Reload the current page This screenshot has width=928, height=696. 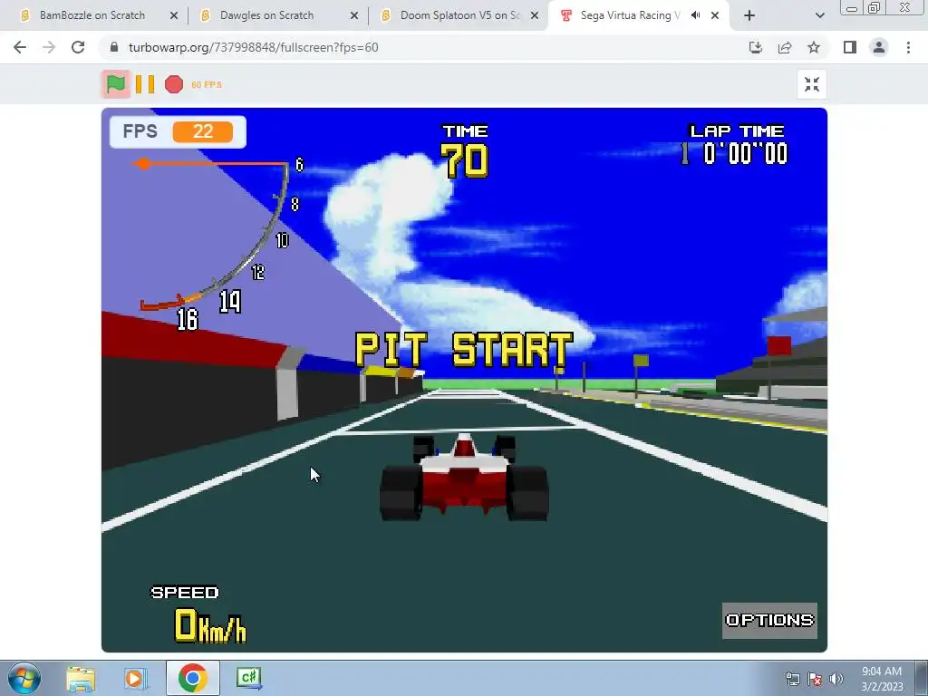78,47
